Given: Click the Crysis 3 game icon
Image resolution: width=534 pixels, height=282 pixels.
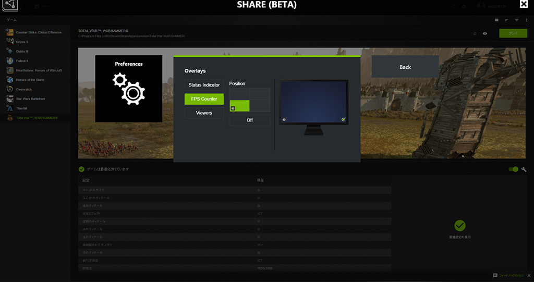Looking at the screenshot, I should click(10, 42).
